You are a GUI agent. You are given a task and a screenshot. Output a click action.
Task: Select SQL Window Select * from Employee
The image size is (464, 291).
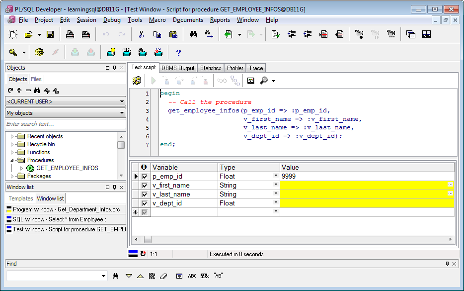[x=66, y=219]
